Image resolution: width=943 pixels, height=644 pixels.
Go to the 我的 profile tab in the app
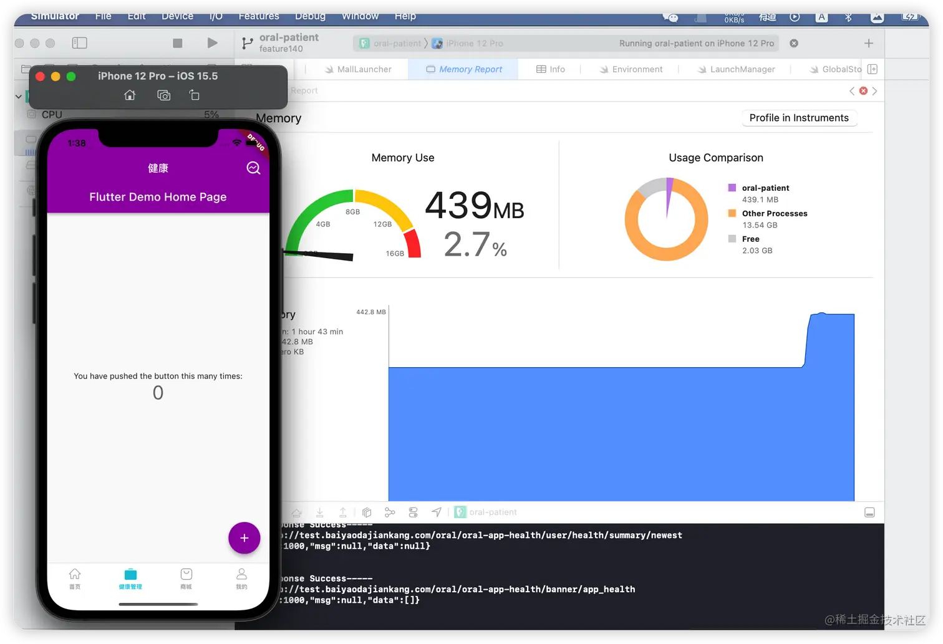pyautogui.click(x=241, y=578)
